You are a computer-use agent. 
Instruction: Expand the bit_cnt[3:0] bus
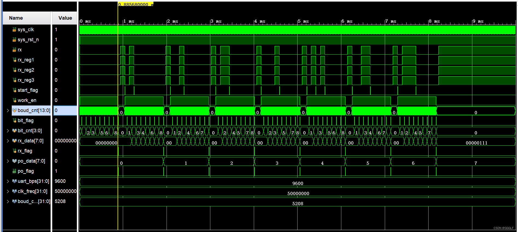(8, 131)
